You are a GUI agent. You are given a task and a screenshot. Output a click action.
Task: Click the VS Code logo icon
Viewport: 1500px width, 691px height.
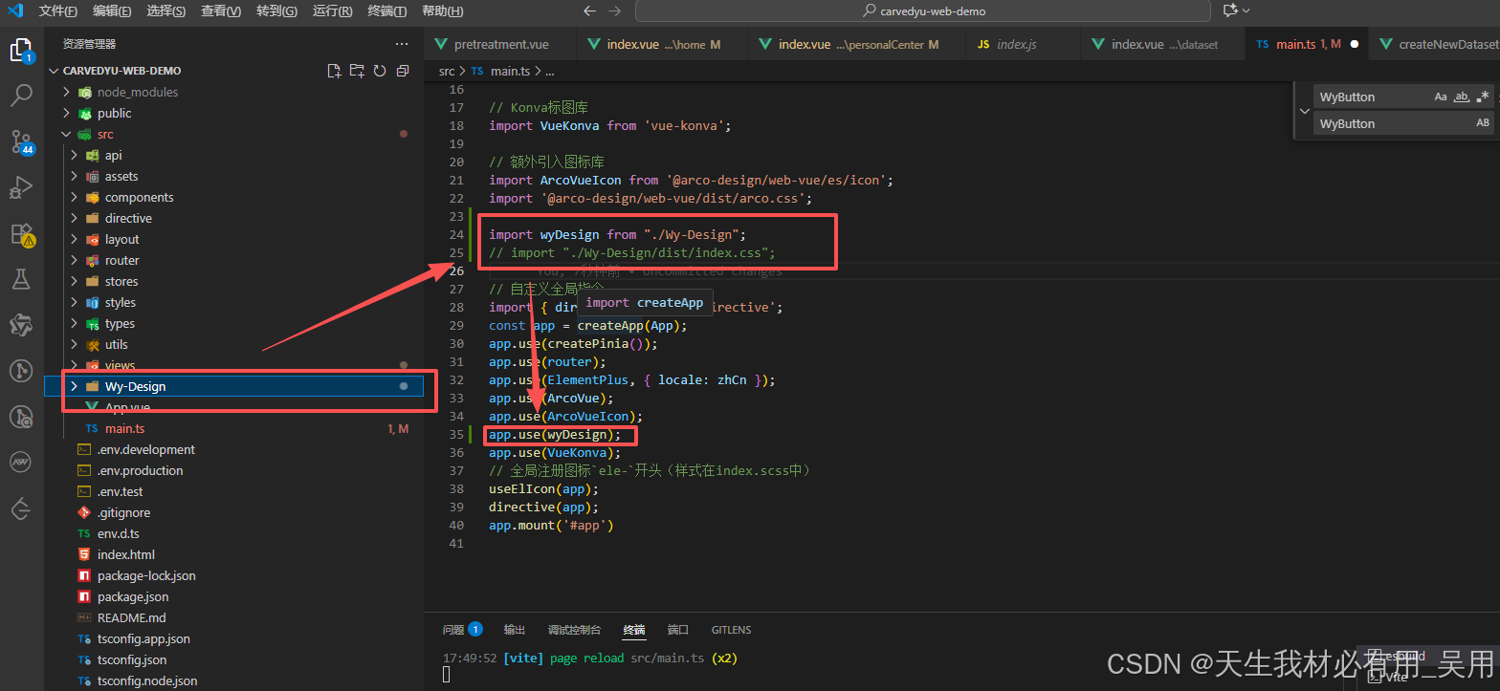point(15,11)
